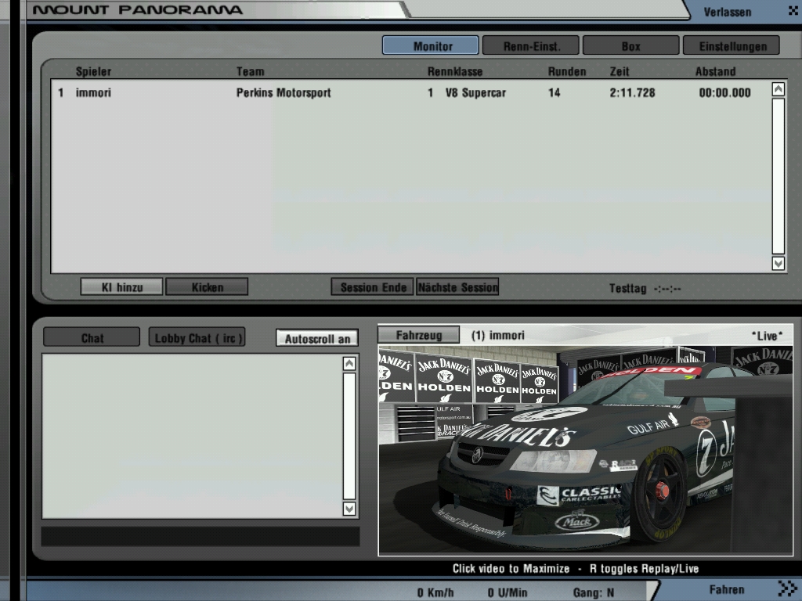
Task: Click the (1) immori label above the video
Action: [x=497, y=335]
